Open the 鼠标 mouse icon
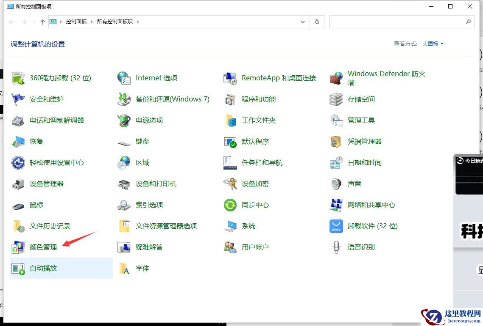This screenshot has width=483, height=326. 18,205
